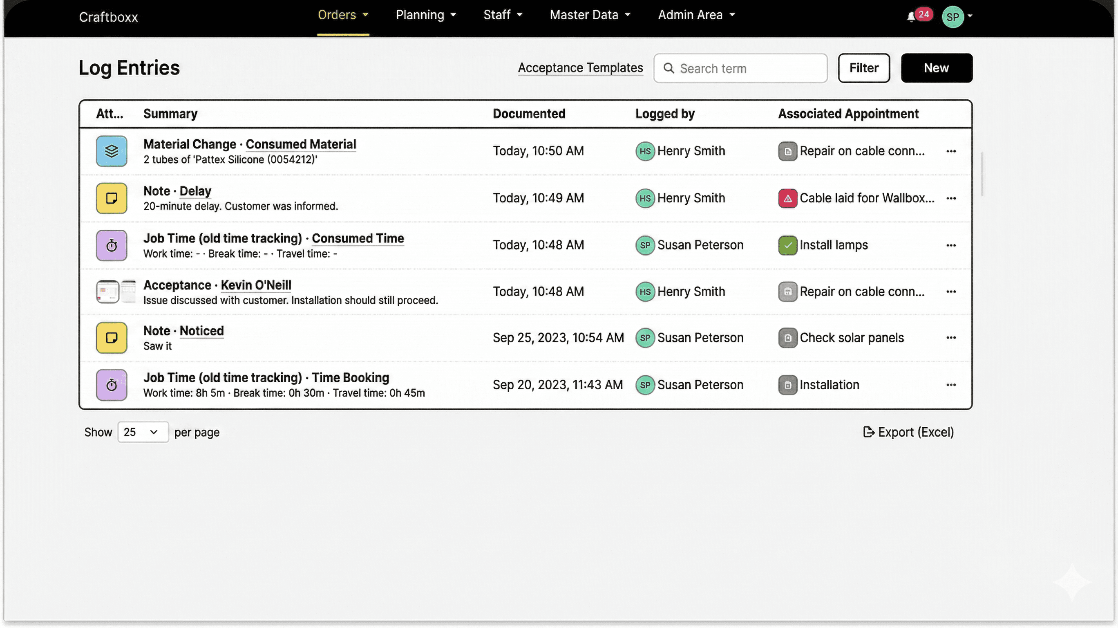Click the green checkmark icon beside Install lamps
Viewport: 1118px width, 628px height.
(787, 245)
